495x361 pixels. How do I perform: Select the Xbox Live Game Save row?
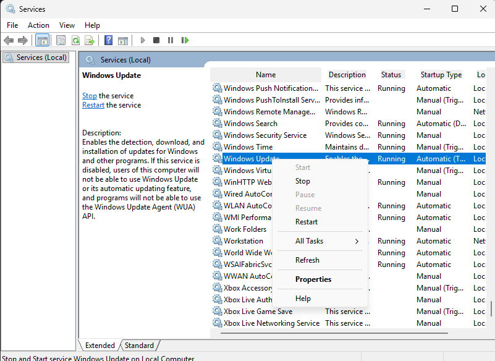tap(349, 311)
